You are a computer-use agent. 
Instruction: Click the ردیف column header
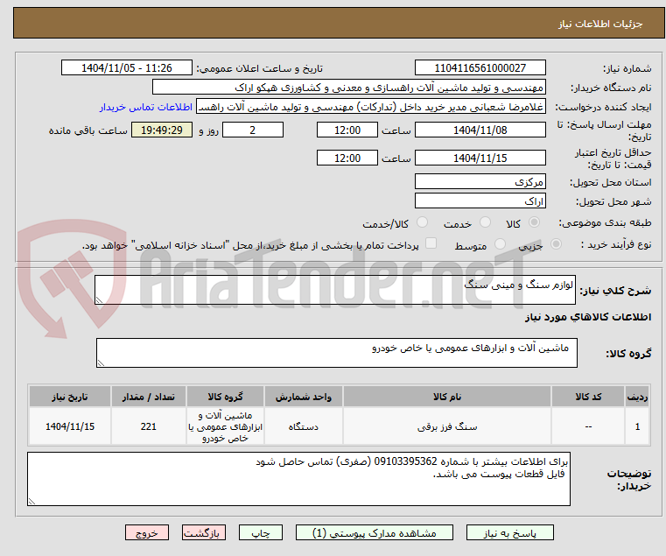pyautogui.click(x=637, y=397)
